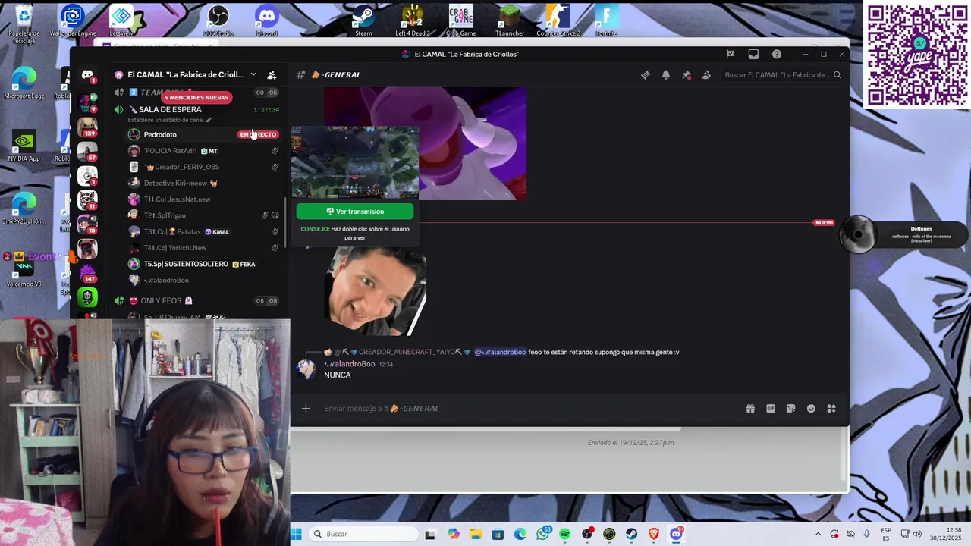The image size is (971, 546).
Task: Click the pencil to set channel status
Action: pyautogui.click(x=209, y=120)
